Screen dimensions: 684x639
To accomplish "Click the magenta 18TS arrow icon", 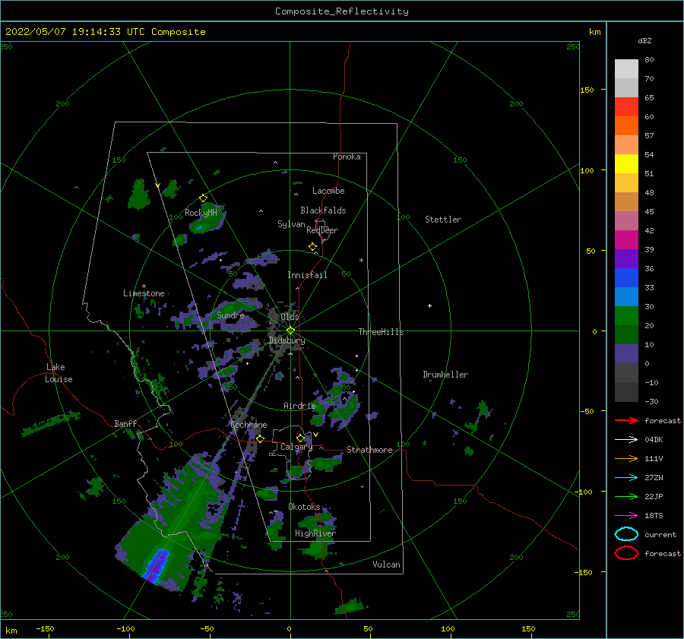I will pos(626,516).
